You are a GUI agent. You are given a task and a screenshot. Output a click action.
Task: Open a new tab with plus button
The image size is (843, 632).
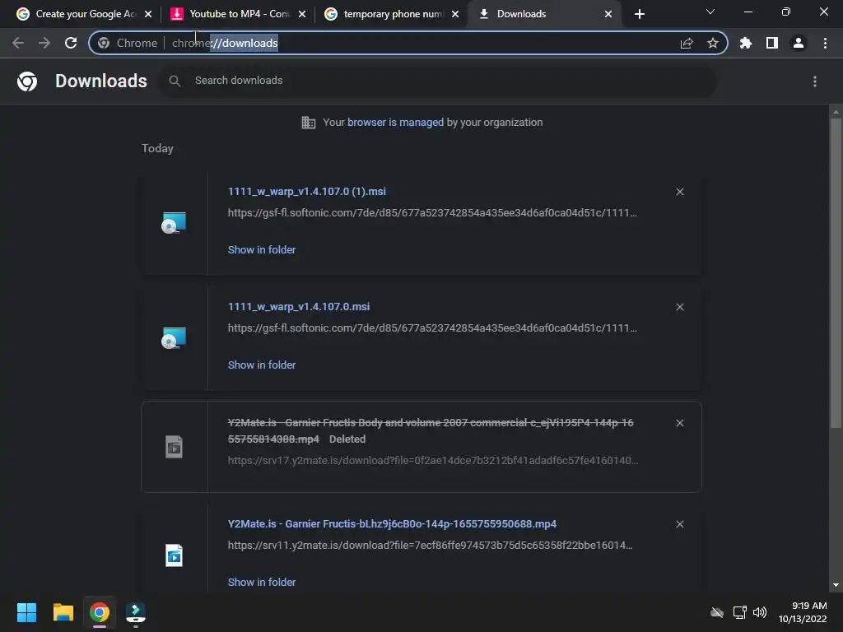click(x=639, y=14)
